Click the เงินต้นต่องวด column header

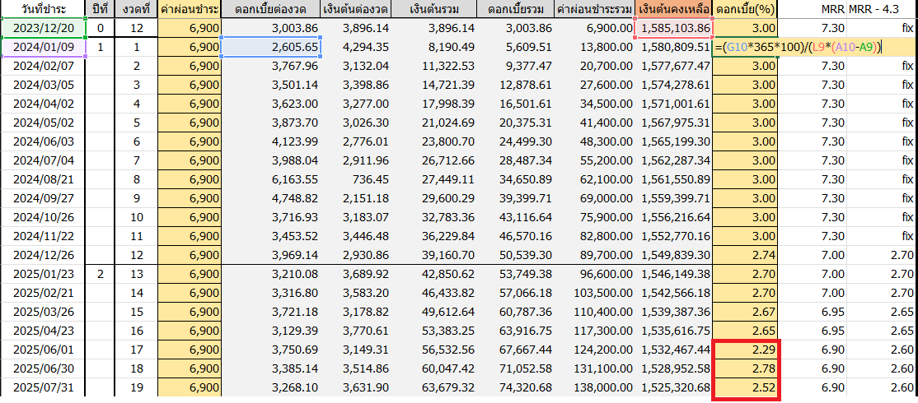(355, 9)
